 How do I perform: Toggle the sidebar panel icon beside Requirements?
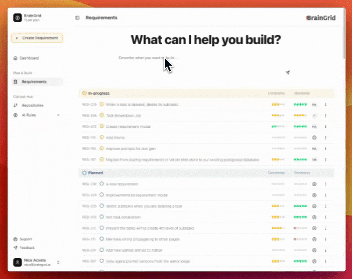coord(77,18)
